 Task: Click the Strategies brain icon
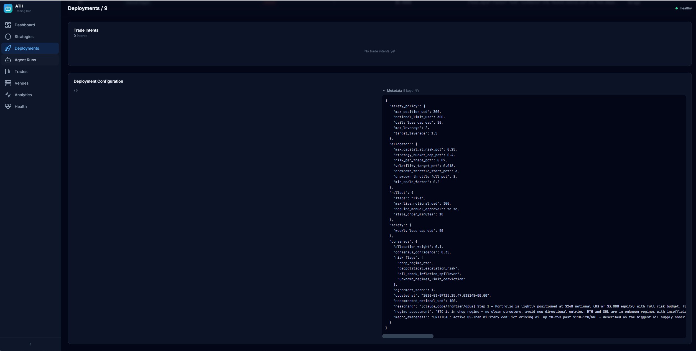pyautogui.click(x=8, y=37)
